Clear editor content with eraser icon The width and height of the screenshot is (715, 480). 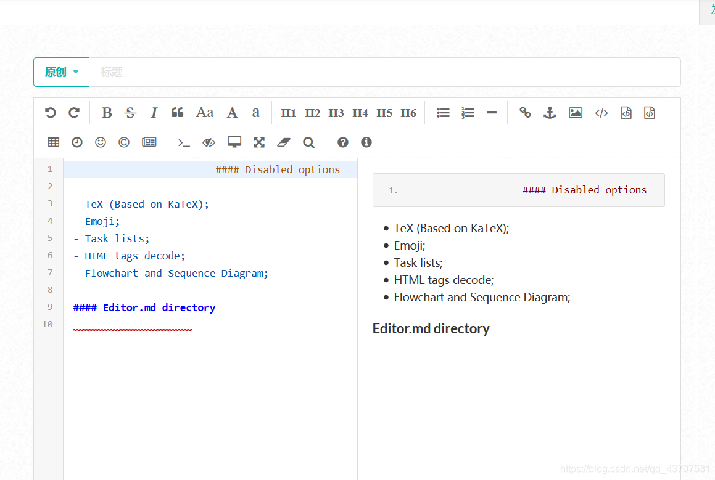[x=284, y=142]
